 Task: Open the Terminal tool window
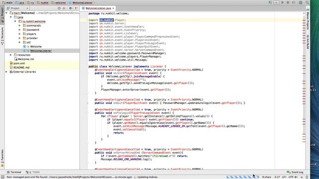[x=14, y=172]
